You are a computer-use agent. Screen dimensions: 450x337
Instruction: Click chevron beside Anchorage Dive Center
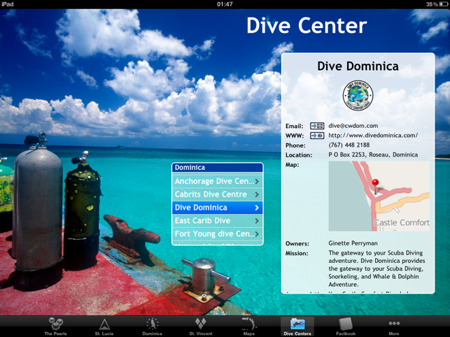257,181
